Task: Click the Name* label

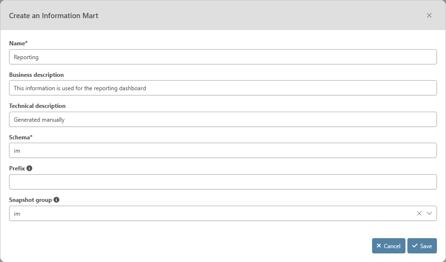Action: 18,43
